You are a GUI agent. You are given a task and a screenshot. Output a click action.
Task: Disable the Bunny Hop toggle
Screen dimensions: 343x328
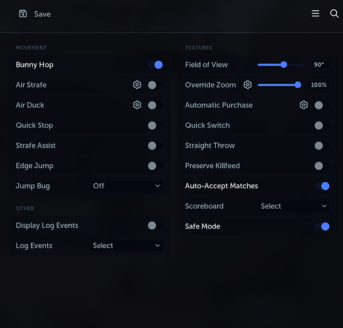(155, 65)
